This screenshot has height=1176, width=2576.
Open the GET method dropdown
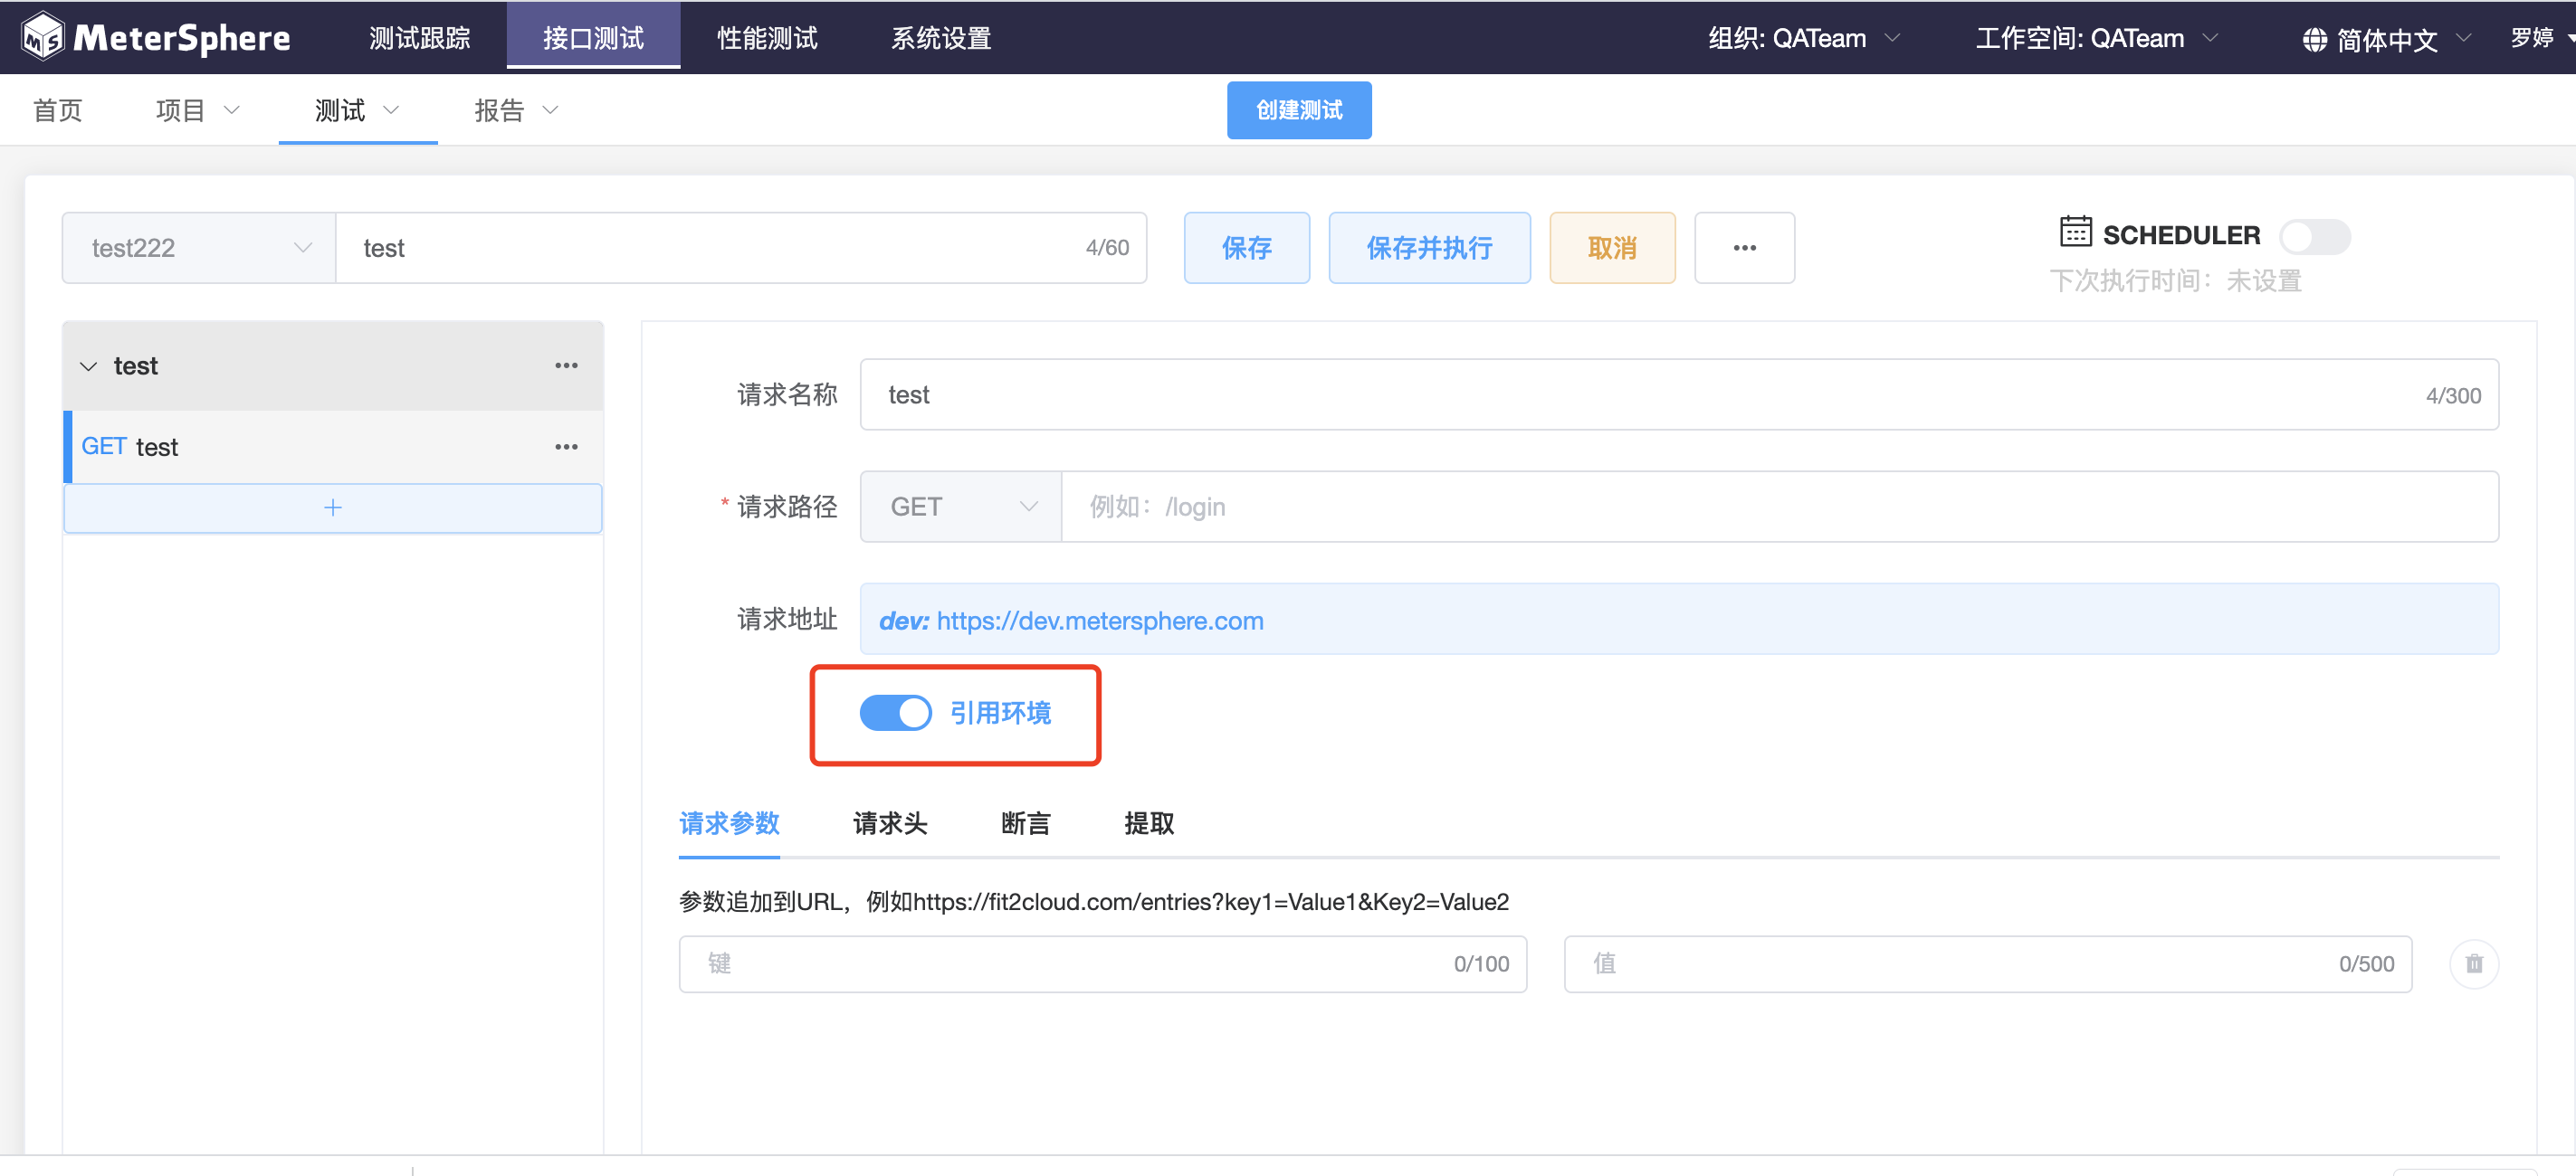[961, 507]
